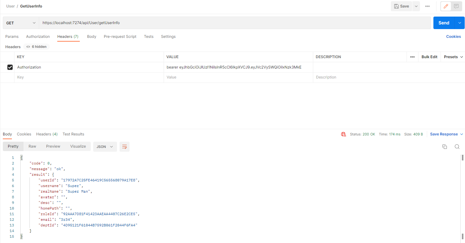The width and height of the screenshot is (465, 243).
Task: Open the GET method dropdown
Action: tap(21, 23)
